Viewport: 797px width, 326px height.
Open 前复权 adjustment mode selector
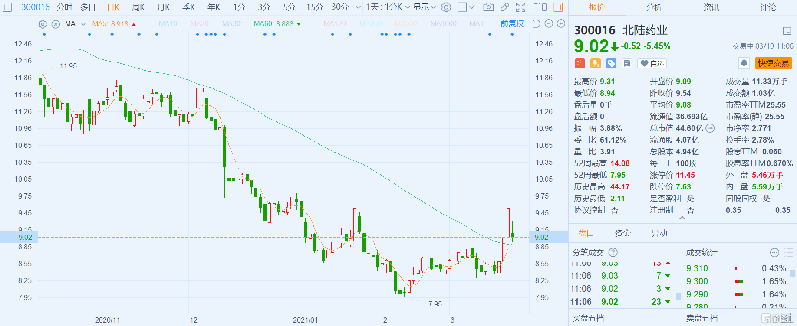pyautogui.click(x=512, y=24)
